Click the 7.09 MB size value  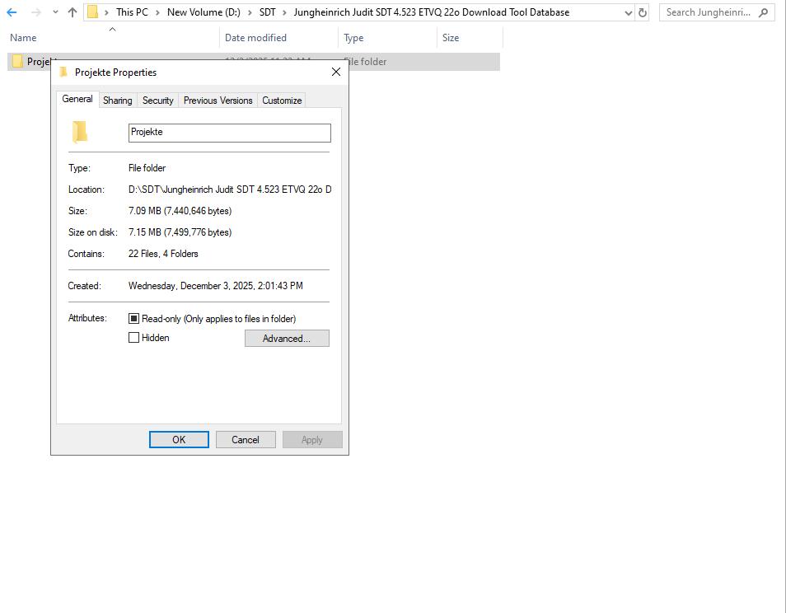180,211
